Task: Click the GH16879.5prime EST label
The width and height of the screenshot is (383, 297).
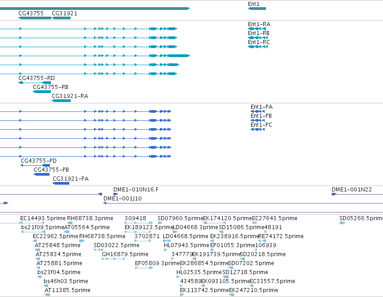Action: pyautogui.click(x=125, y=254)
